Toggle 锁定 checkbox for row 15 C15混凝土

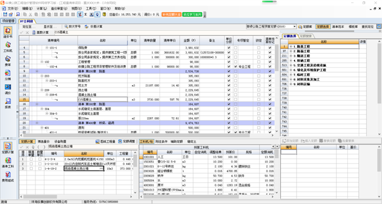pos(259,99)
